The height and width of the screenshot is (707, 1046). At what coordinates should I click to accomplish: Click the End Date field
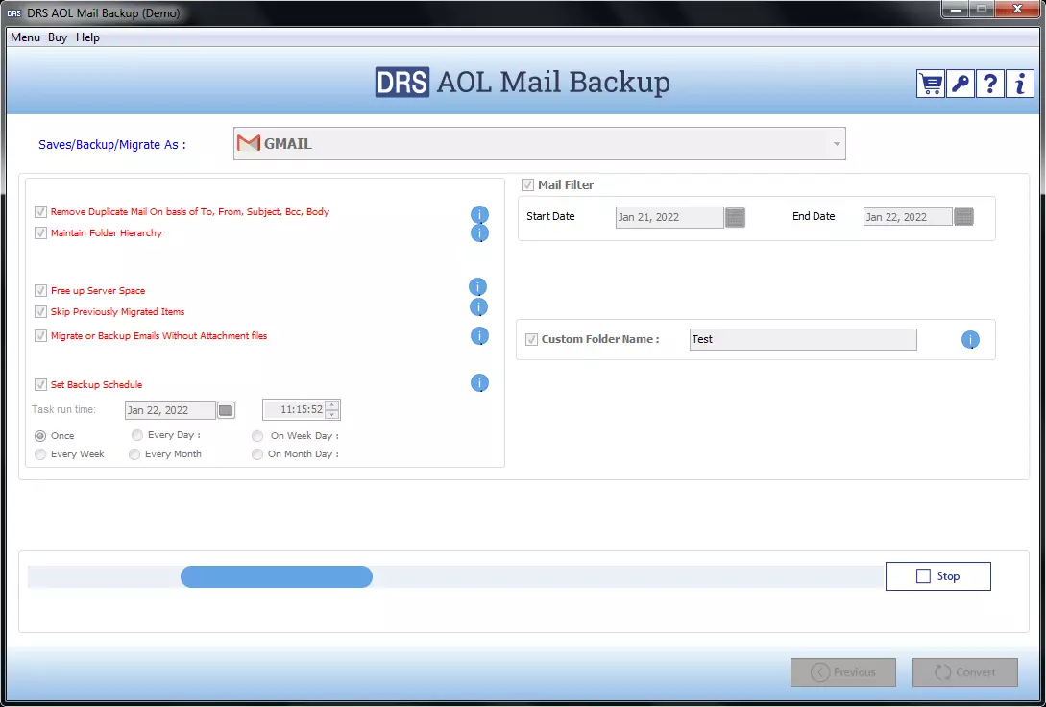(x=908, y=217)
